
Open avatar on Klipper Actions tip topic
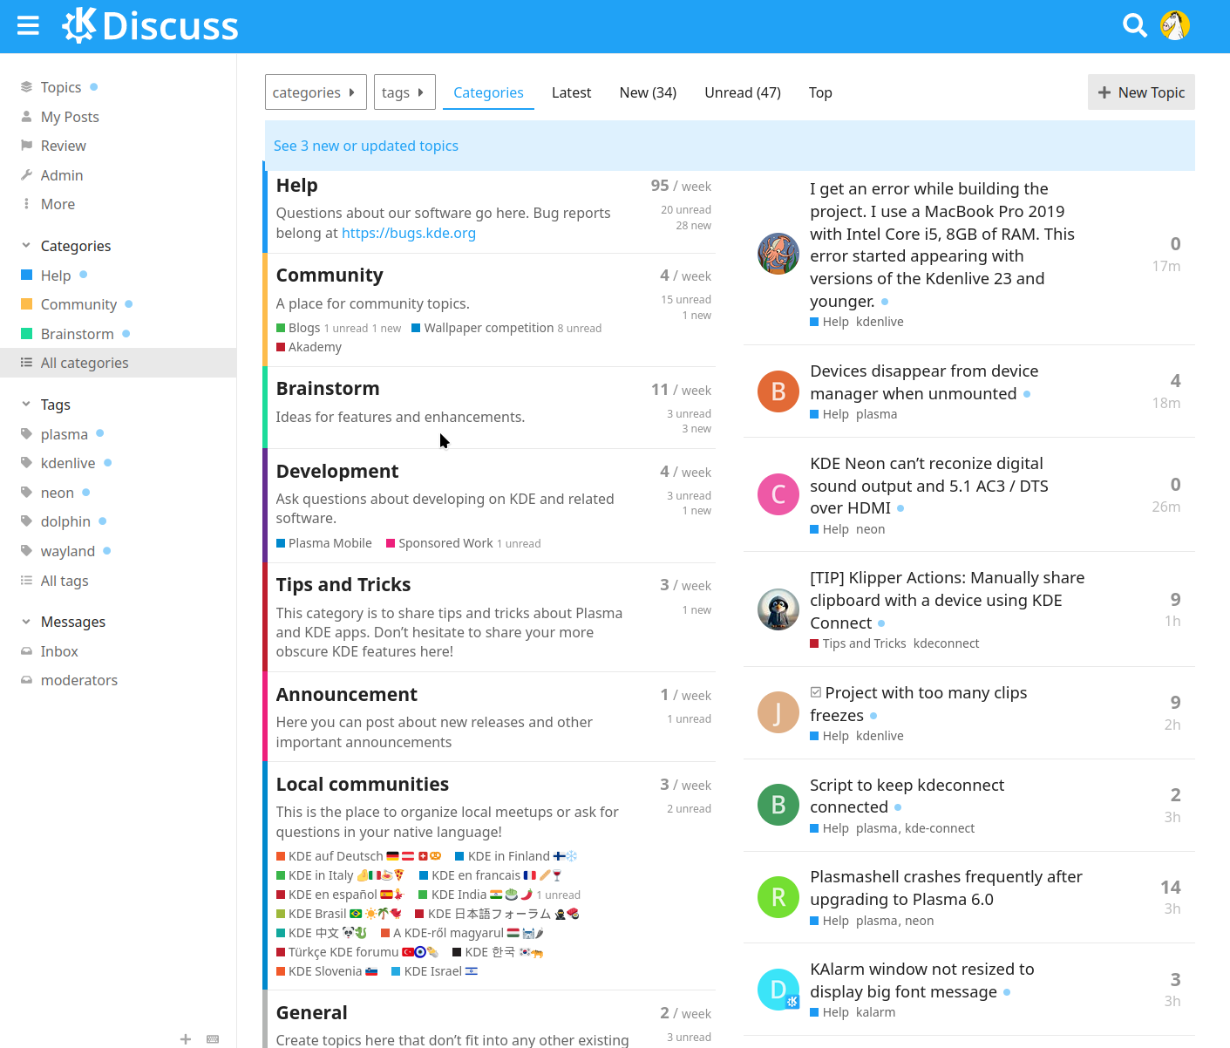pos(778,609)
